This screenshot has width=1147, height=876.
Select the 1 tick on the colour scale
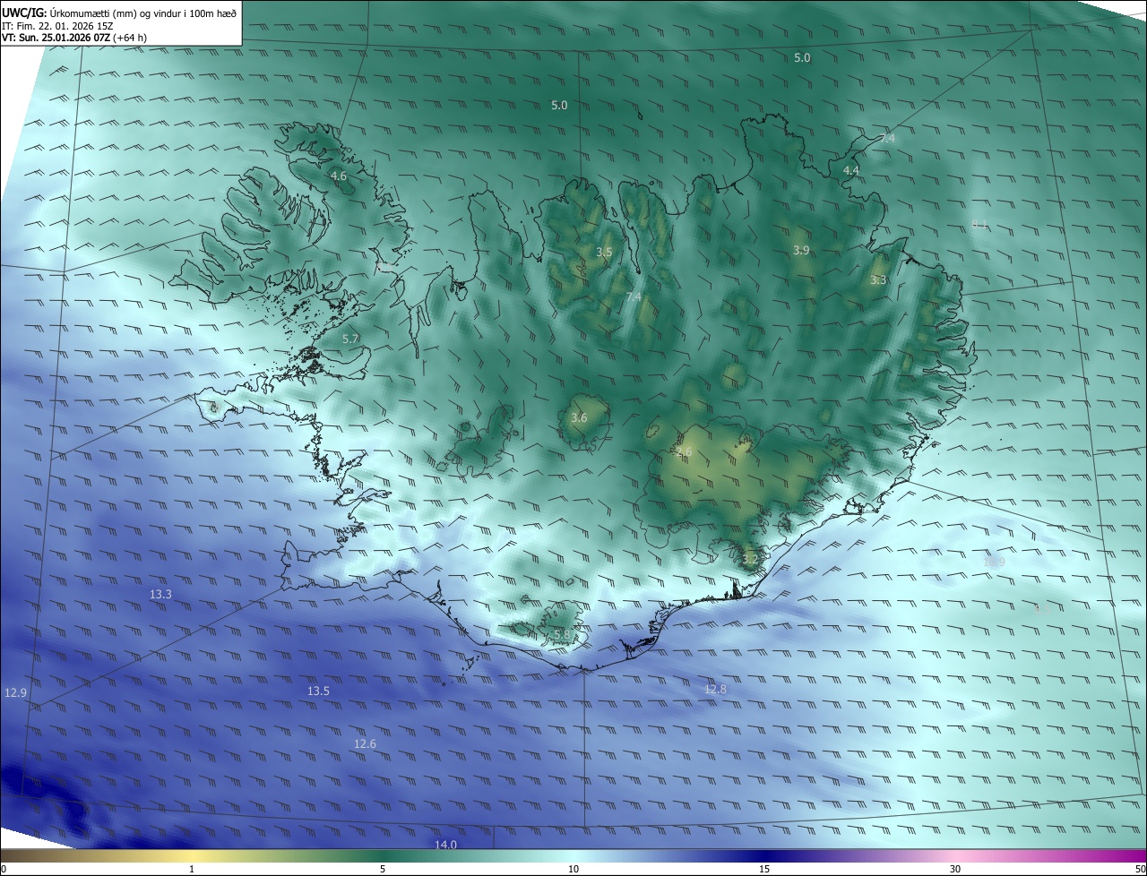(x=192, y=869)
